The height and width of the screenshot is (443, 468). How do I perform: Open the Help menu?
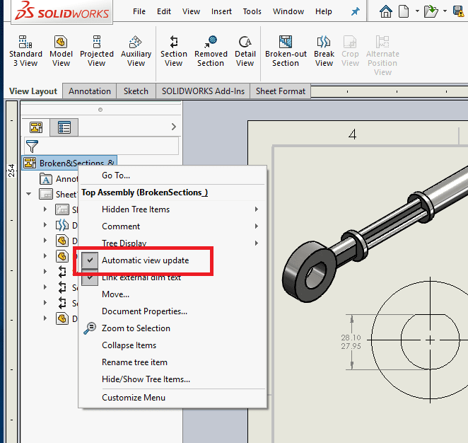324,11
